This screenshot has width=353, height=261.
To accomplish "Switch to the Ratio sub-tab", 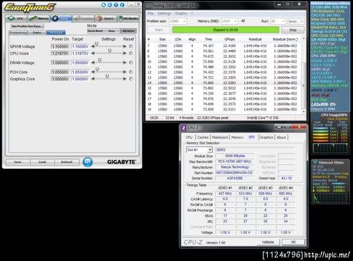I will 37,33.
